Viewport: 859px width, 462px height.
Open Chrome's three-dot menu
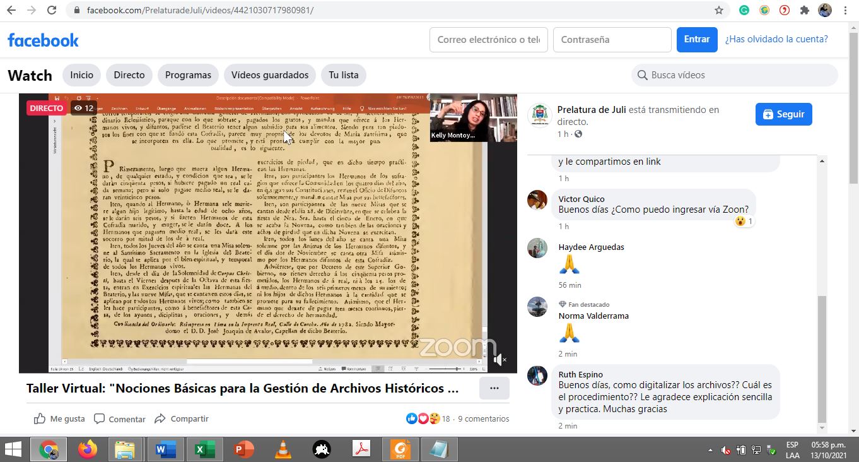(844, 10)
